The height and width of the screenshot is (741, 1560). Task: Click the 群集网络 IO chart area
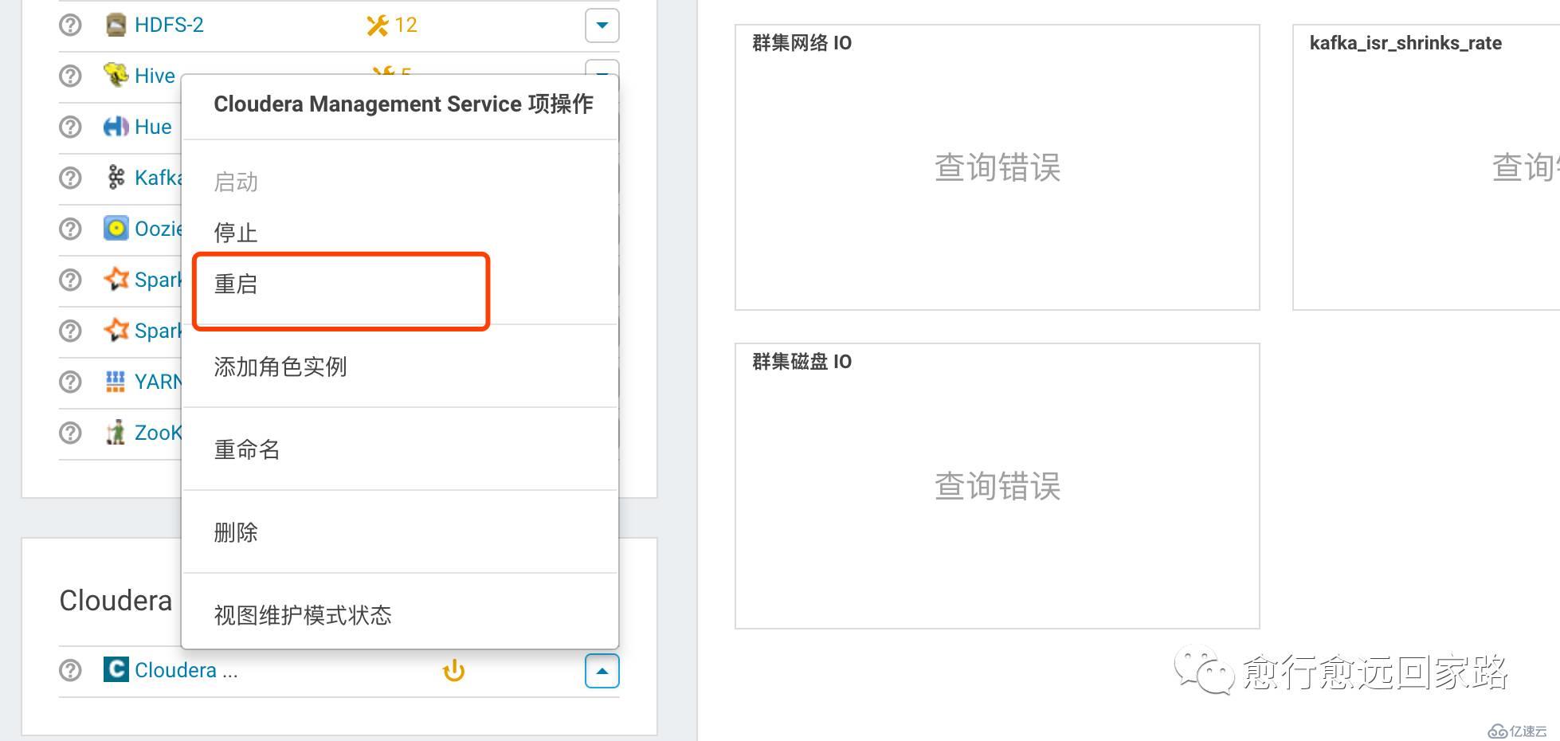[997, 167]
